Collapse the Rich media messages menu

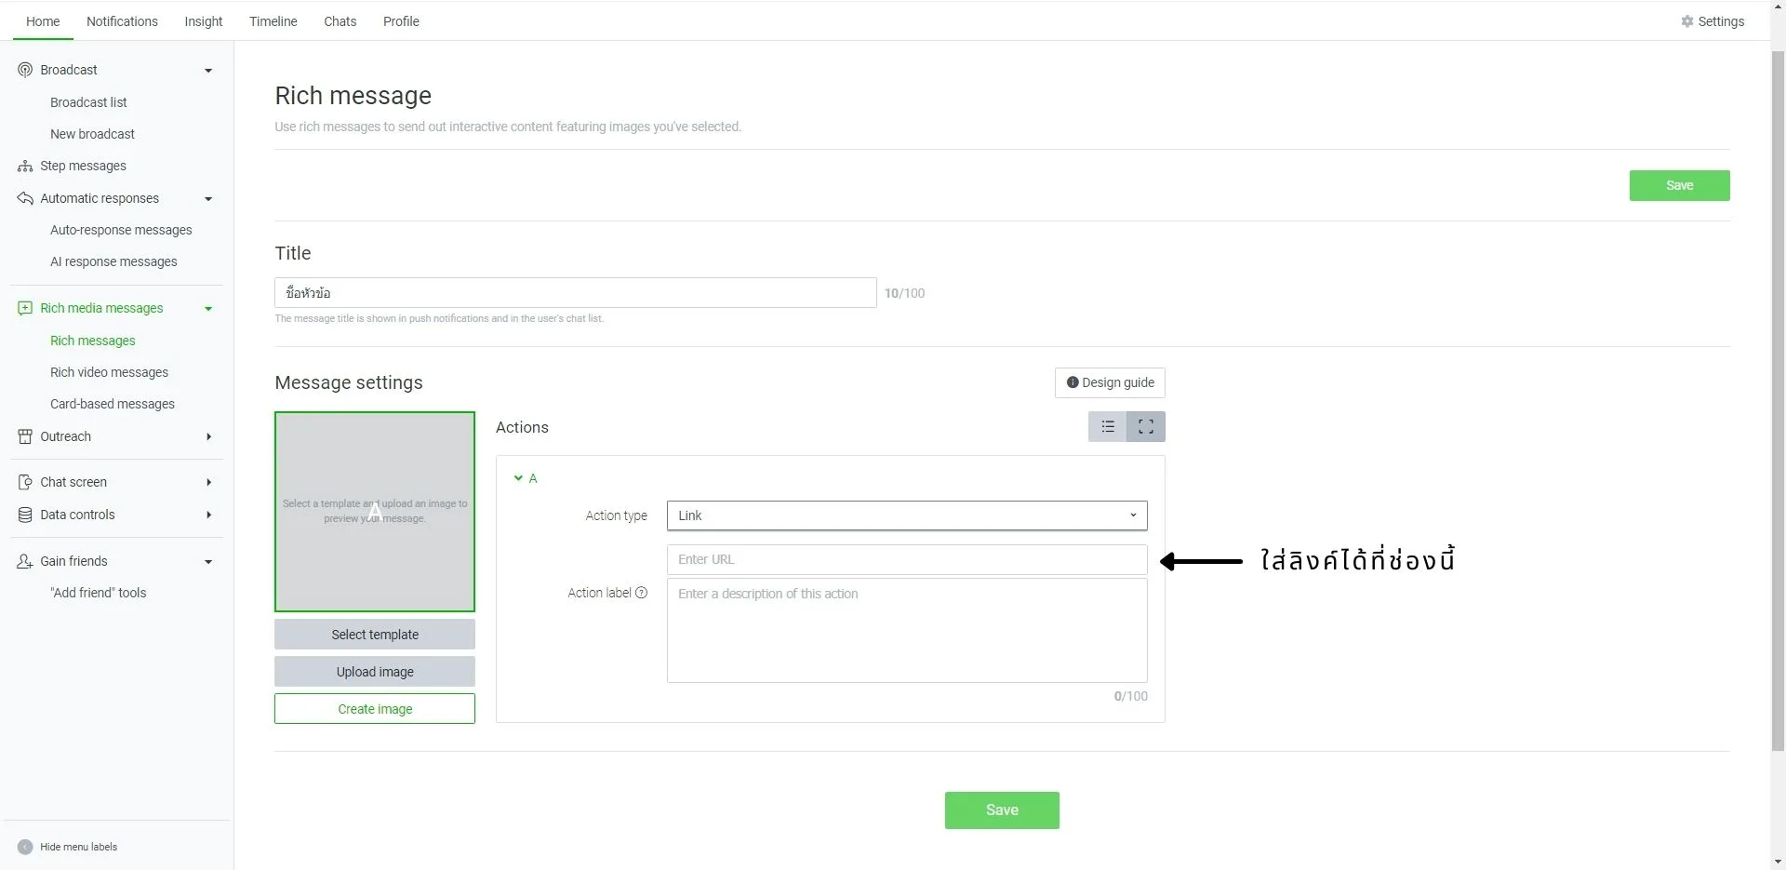point(208,309)
